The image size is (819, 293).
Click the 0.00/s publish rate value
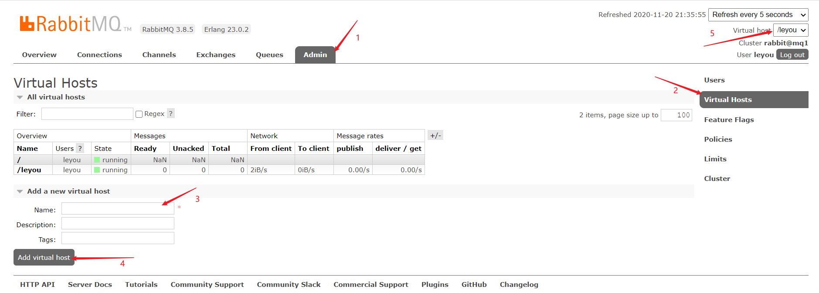tap(359, 170)
